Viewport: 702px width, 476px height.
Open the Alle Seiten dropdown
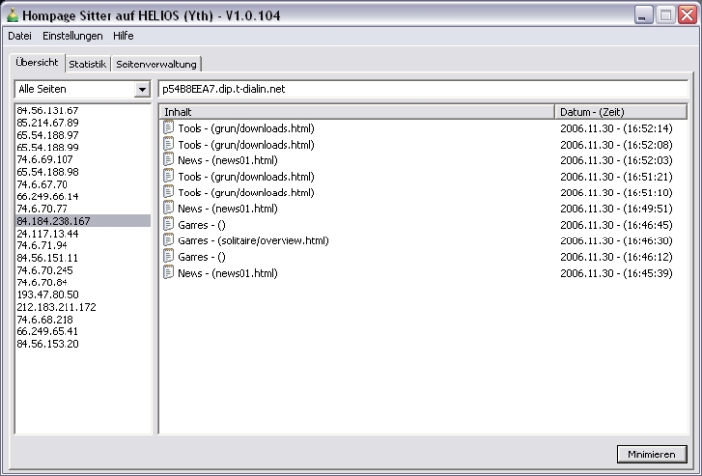(143, 90)
